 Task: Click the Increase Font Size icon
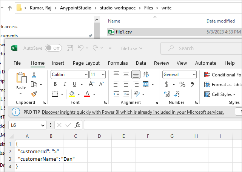click(91, 84)
